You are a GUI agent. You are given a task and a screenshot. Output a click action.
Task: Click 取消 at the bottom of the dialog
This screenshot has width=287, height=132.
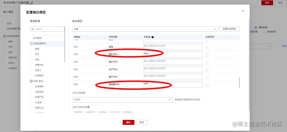pos(142,122)
